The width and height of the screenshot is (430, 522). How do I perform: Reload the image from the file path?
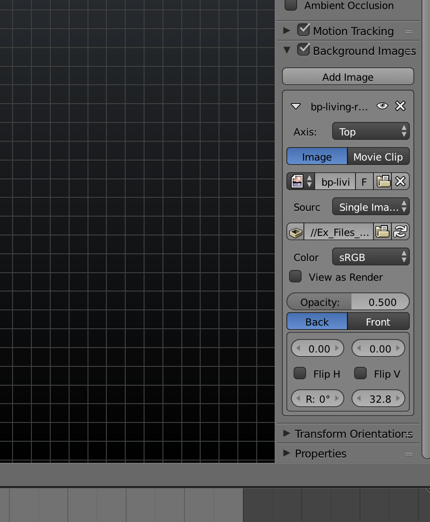click(401, 232)
